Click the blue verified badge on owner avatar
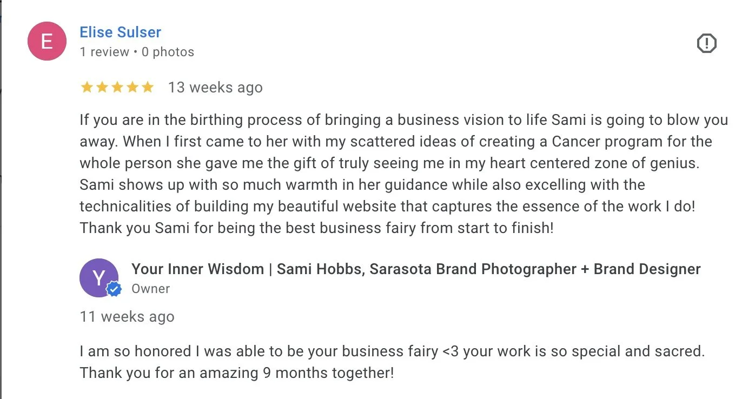The image size is (755, 399). click(x=114, y=290)
